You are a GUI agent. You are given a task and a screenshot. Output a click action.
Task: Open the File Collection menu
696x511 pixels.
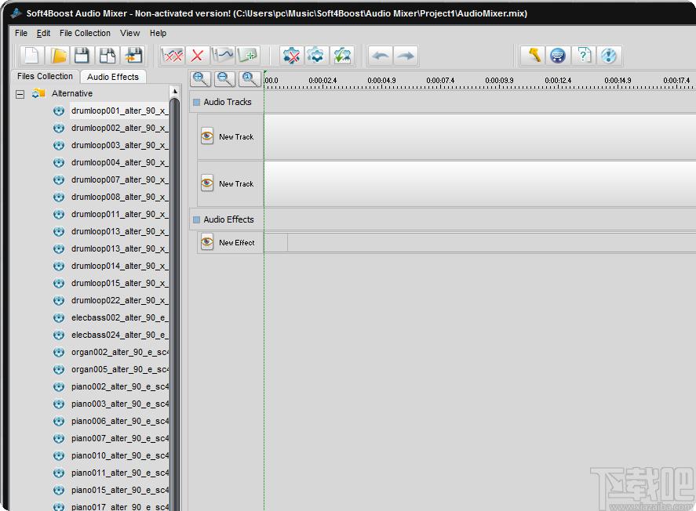pos(85,33)
